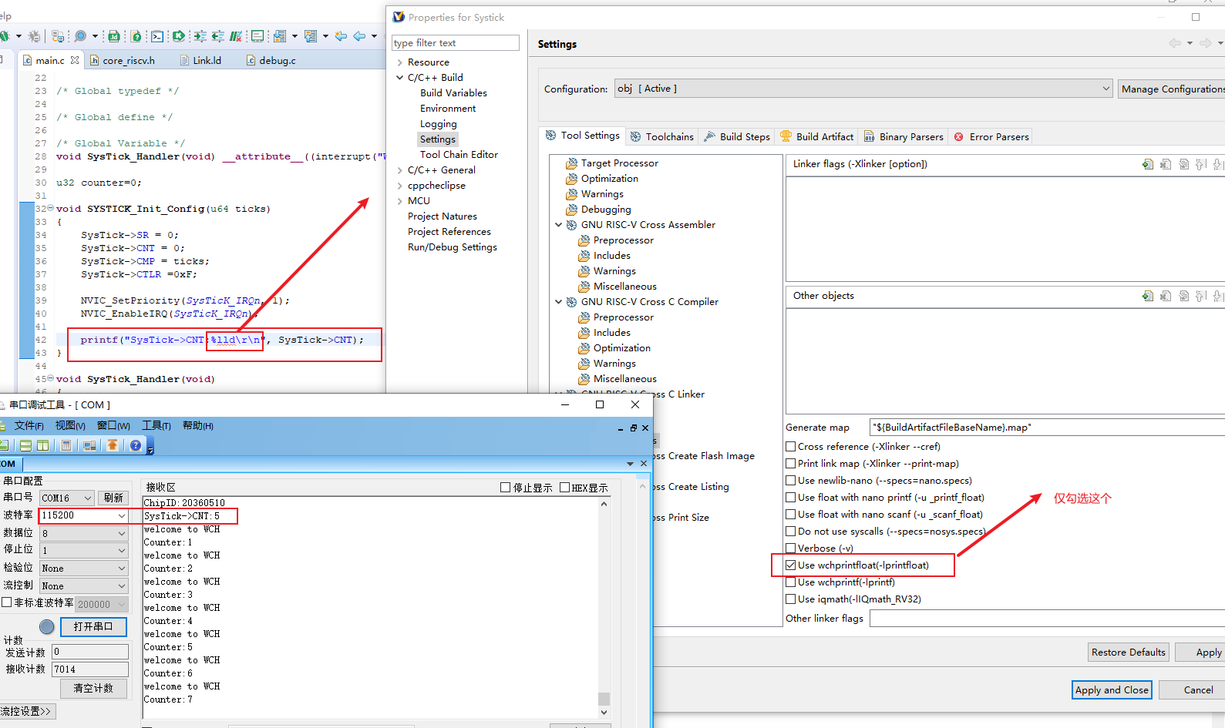Screen dimensions: 1225x728
Task: Close the main.c editor tab with X
Action: click(75, 60)
